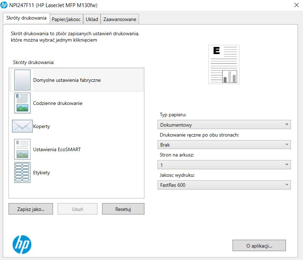Select the Domyslne ustawienia fabryczne page icon
This screenshot has height=260, width=303.
click(x=22, y=80)
